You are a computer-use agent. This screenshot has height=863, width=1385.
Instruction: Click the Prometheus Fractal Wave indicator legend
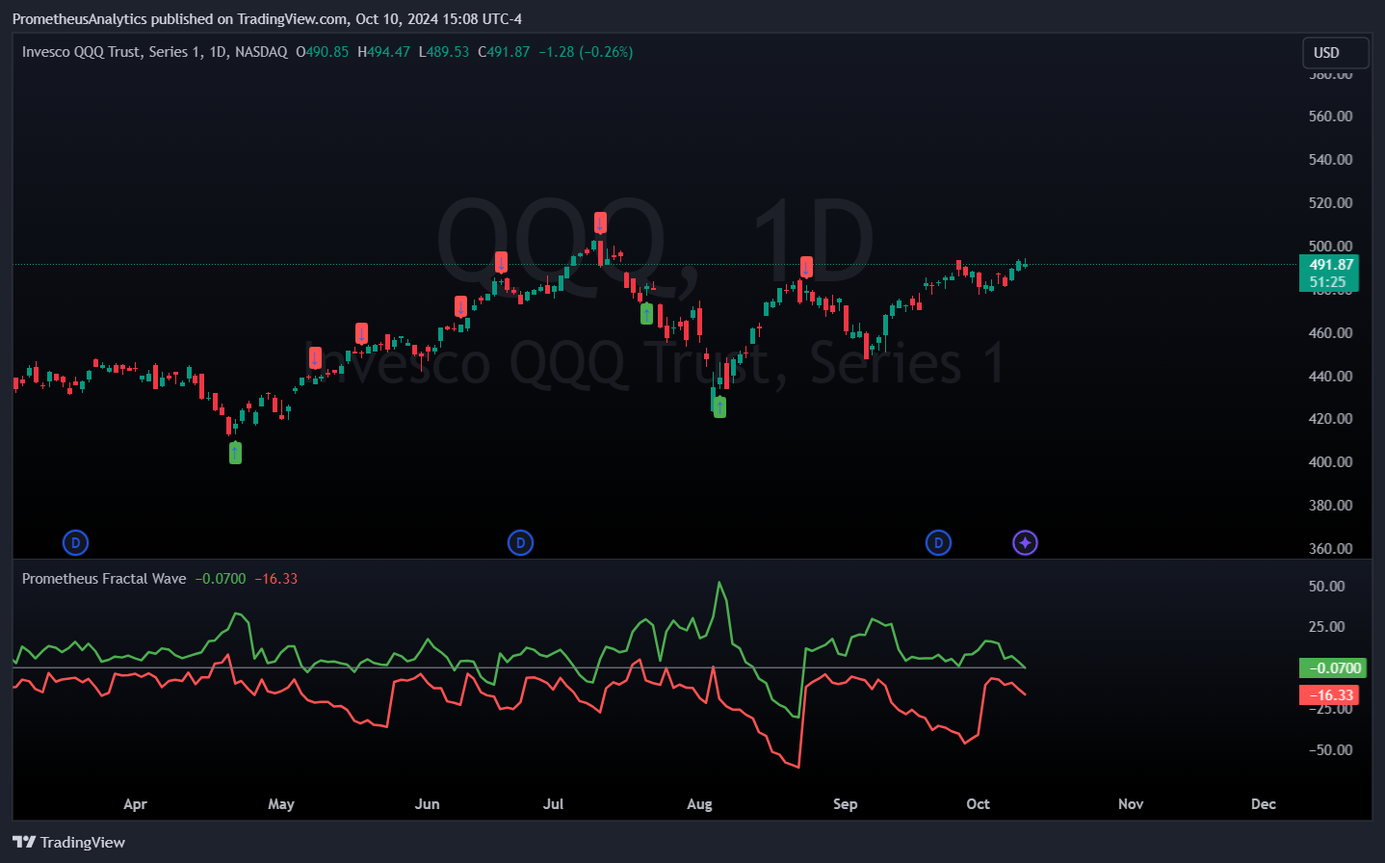click(x=104, y=579)
